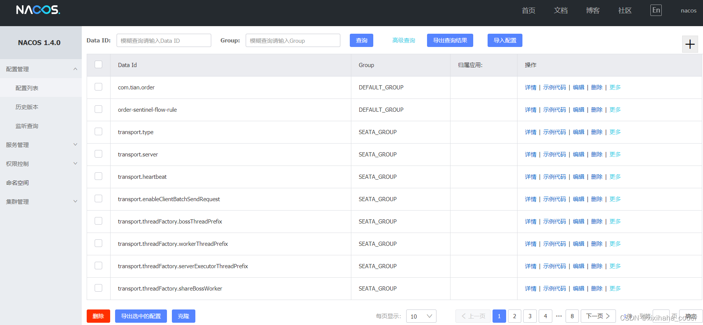Open the page size dropdown showing 10
This screenshot has width=703, height=325.
(x=421, y=316)
